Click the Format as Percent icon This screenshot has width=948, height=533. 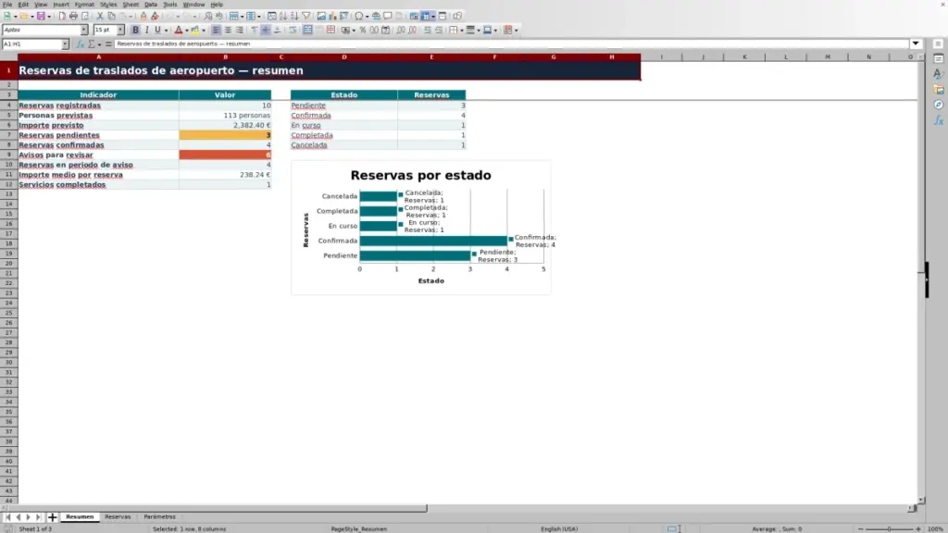coord(363,30)
